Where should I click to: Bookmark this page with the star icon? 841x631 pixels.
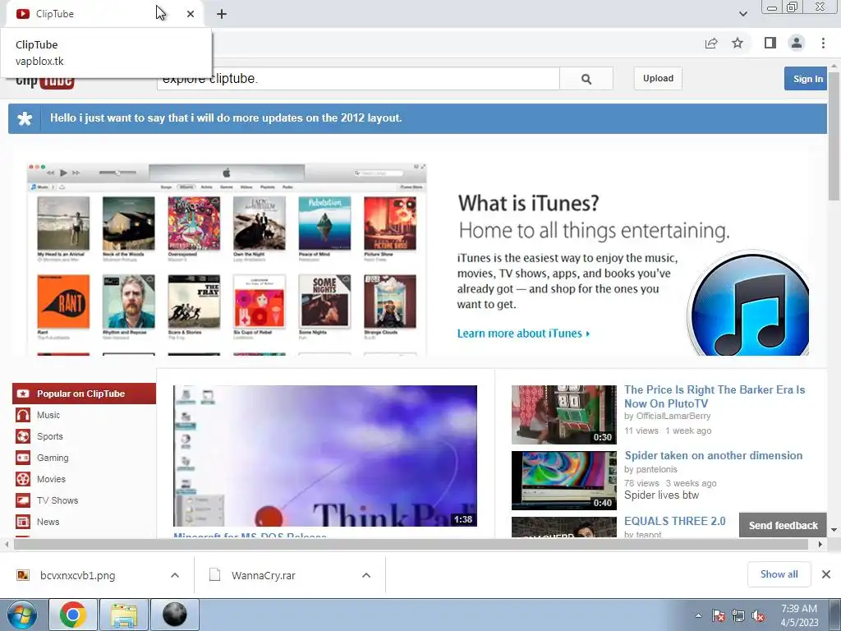tap(738, 43)
